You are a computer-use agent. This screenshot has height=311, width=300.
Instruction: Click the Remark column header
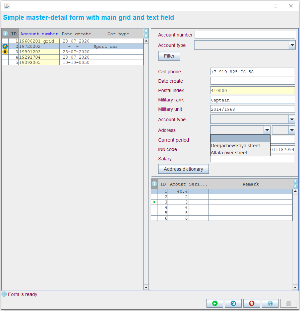tap(251, 184)
